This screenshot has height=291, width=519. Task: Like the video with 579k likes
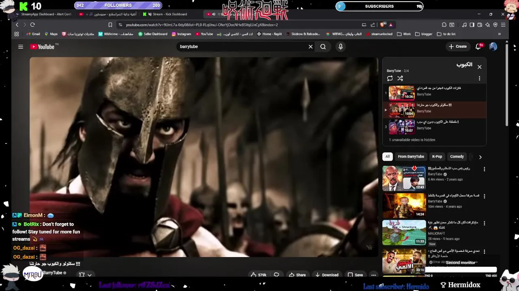coord(258,275)
